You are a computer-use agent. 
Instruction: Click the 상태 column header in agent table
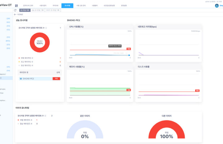pyautogui.click(x=58, y=72)
